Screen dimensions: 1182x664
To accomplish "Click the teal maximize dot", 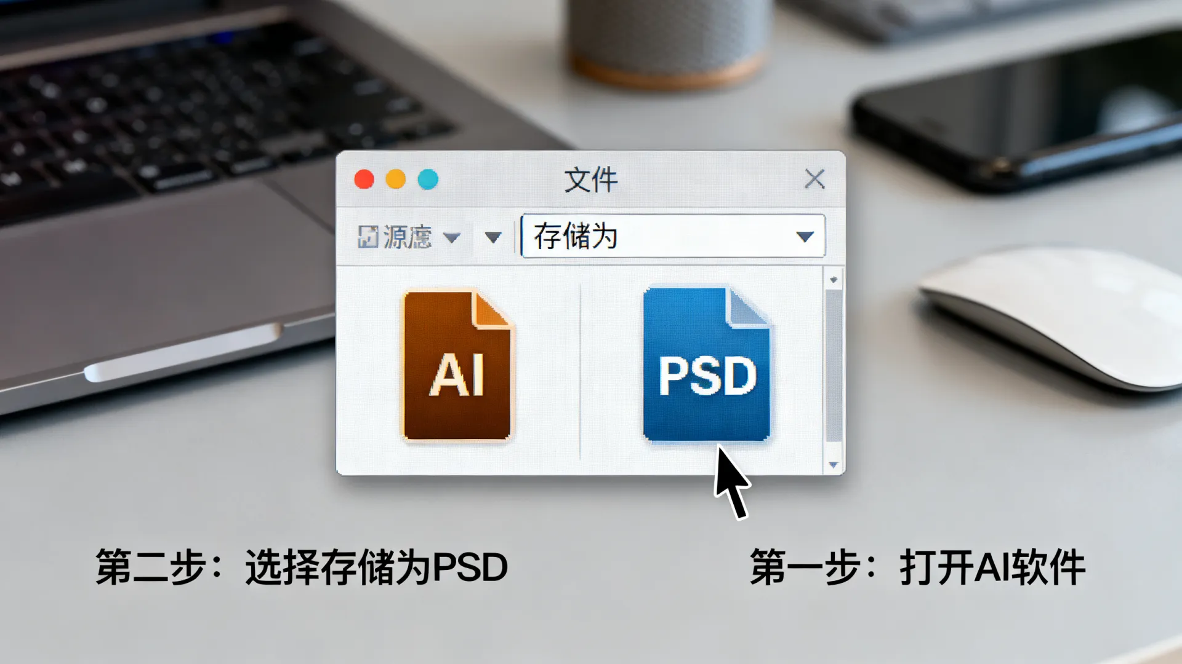I will click(x=428, y=180).
